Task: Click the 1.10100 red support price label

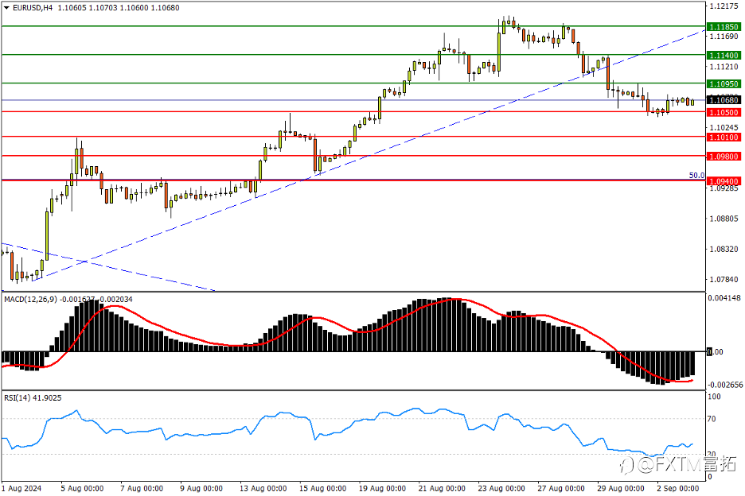Action: coord(724,138)
